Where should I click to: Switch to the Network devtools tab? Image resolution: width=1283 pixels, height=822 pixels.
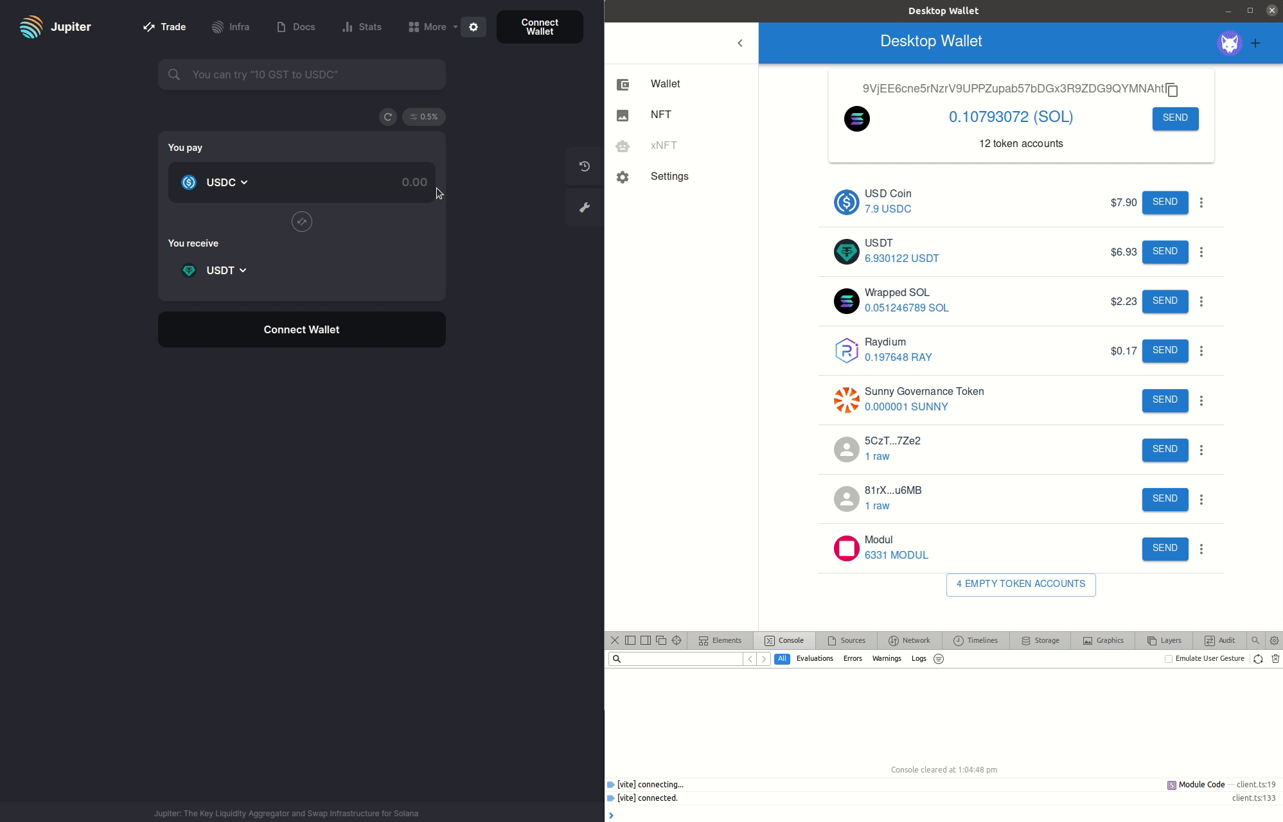click(909, 640)
